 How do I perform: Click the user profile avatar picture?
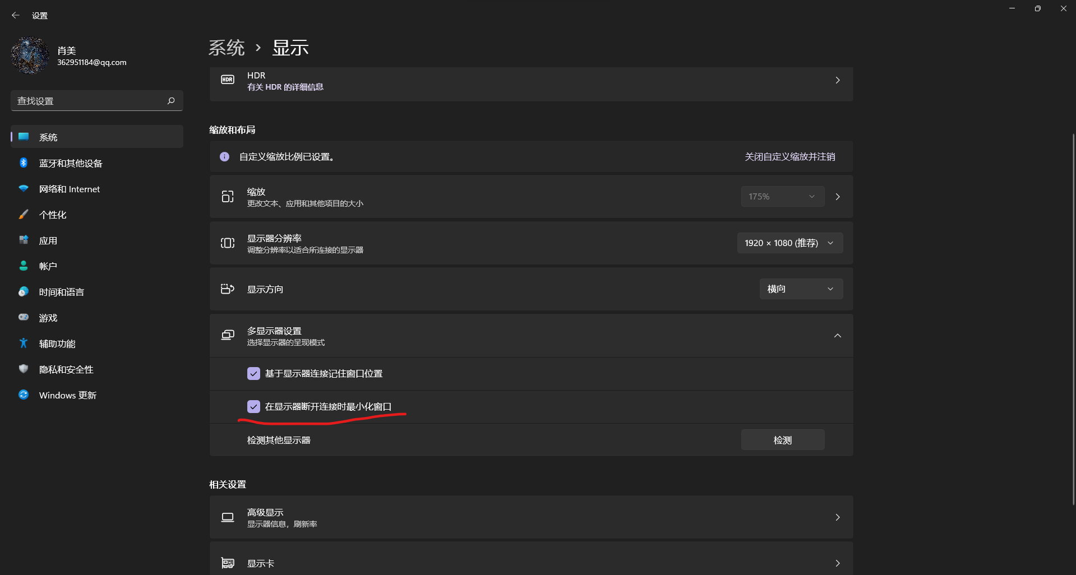[x=30, y=55]
